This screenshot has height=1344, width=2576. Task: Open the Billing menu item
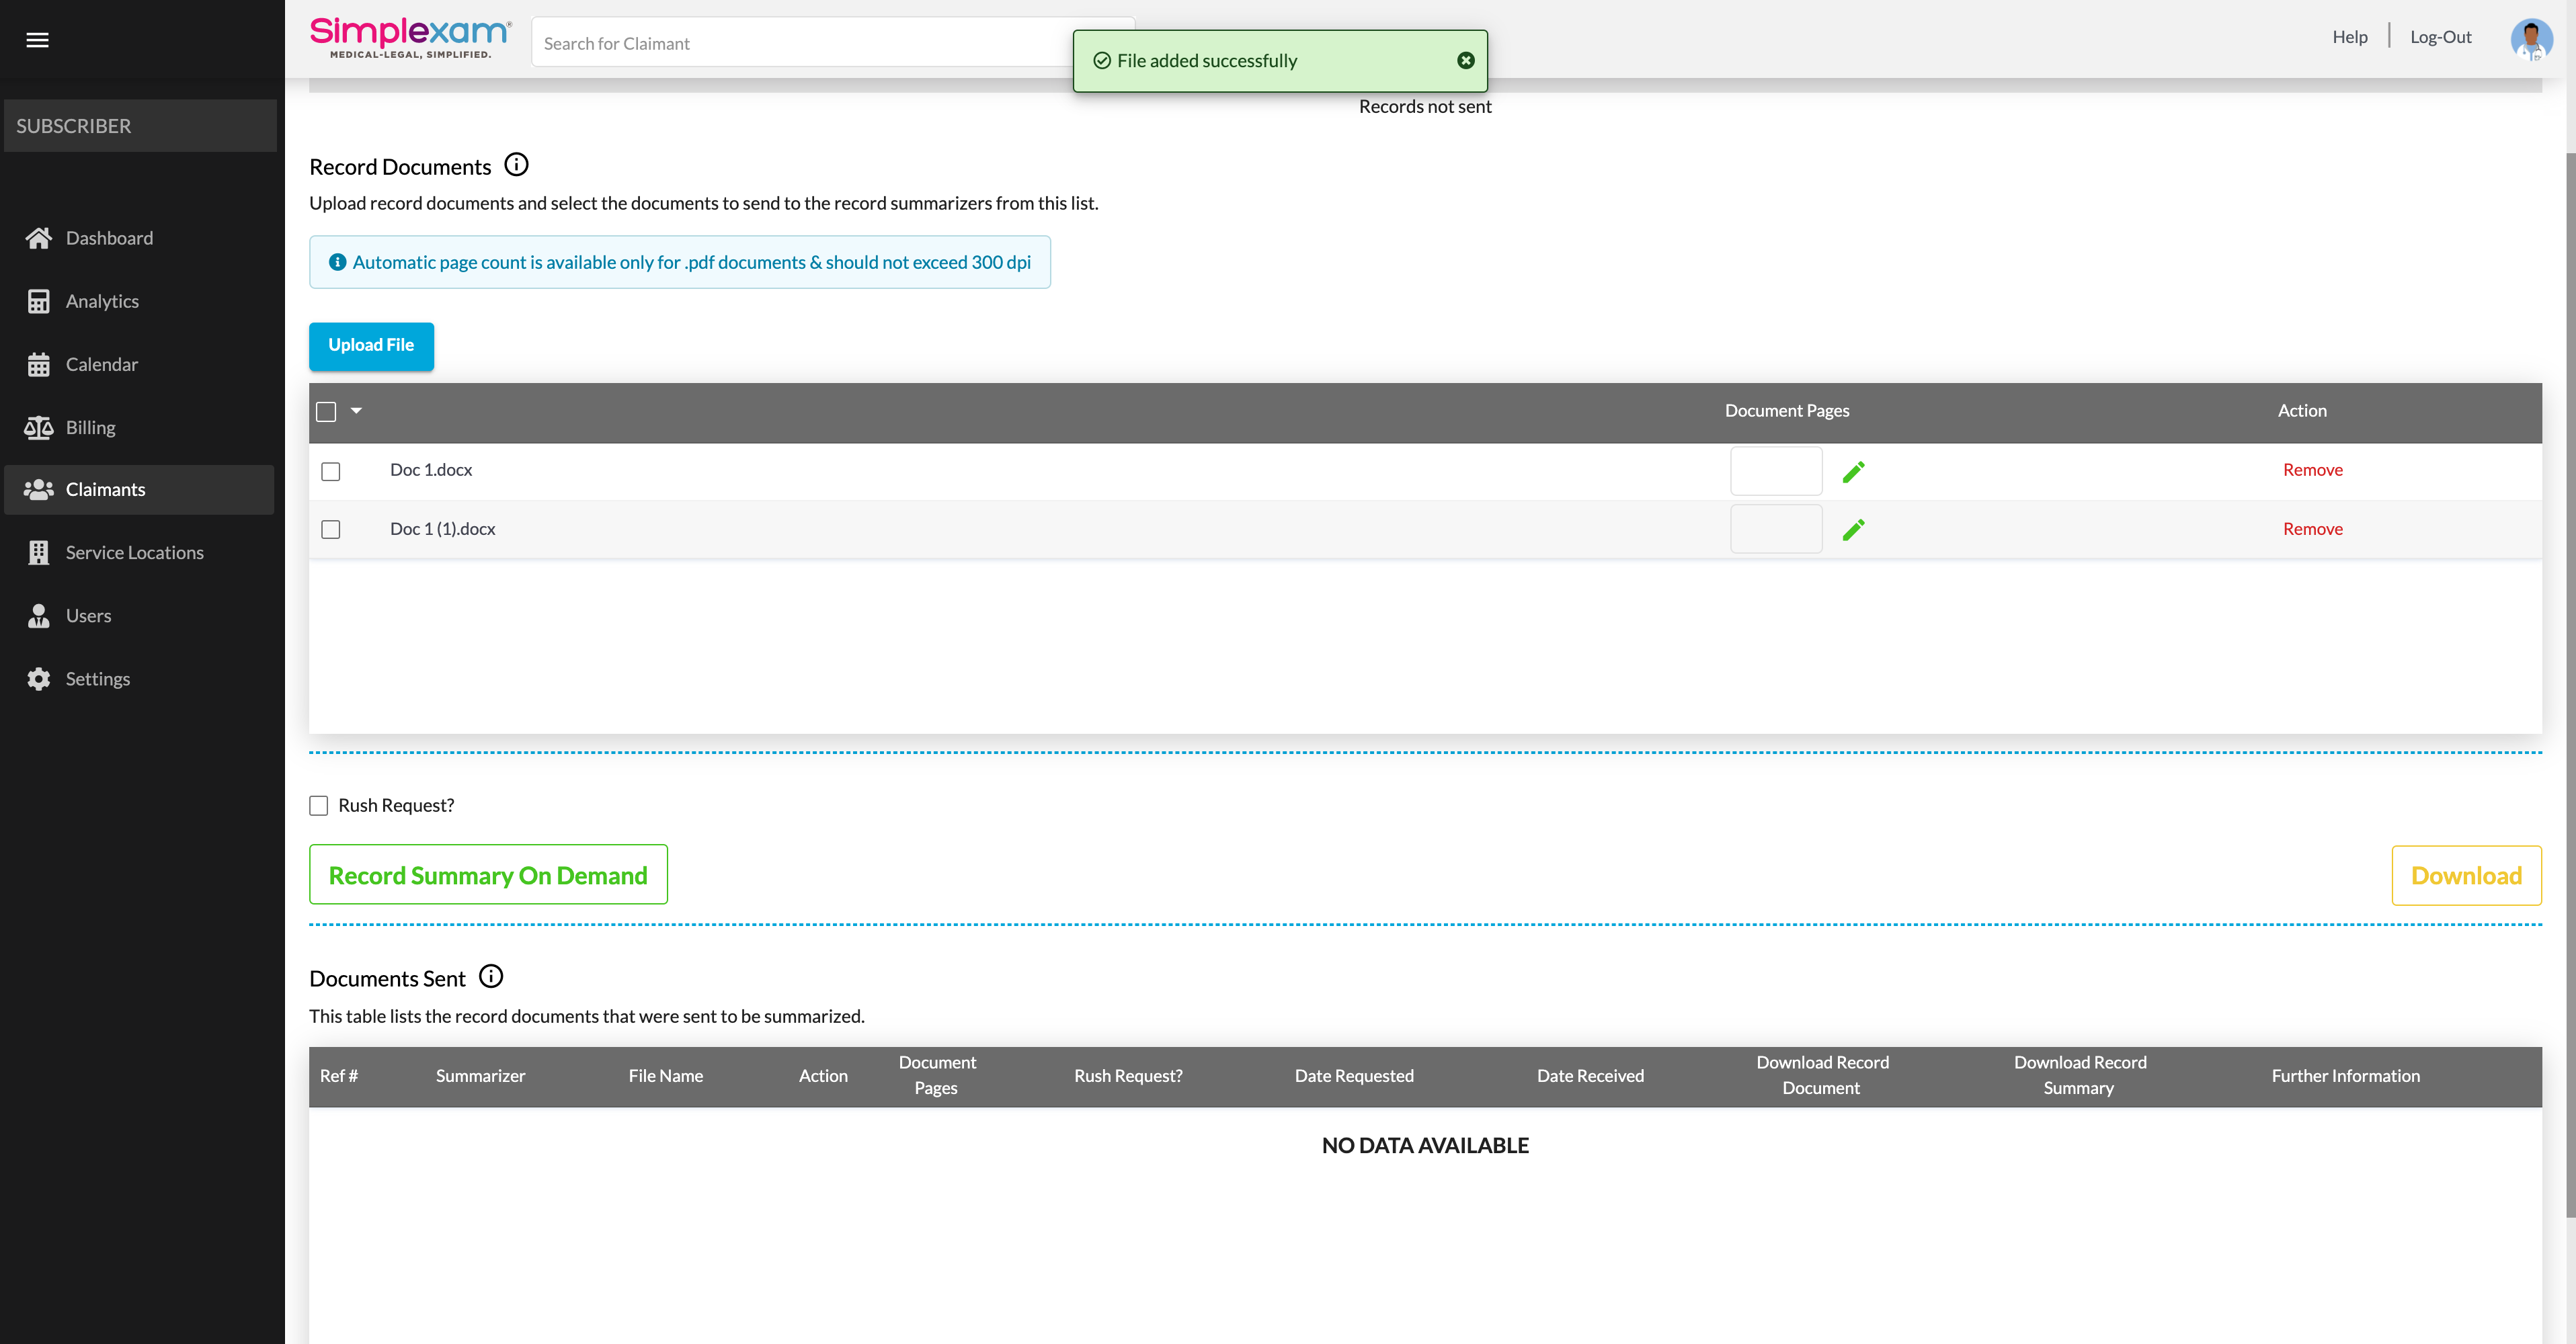point(90,427)
